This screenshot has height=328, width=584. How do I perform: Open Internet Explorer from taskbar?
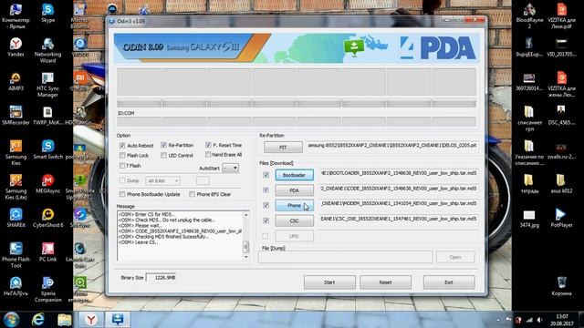(38, 320)
